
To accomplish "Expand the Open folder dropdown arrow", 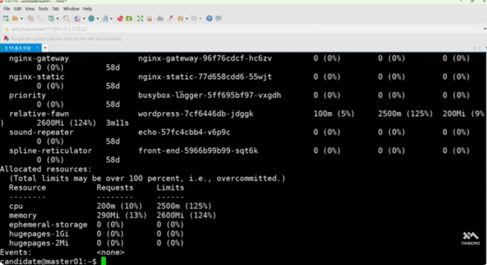I will coord(22,19).
